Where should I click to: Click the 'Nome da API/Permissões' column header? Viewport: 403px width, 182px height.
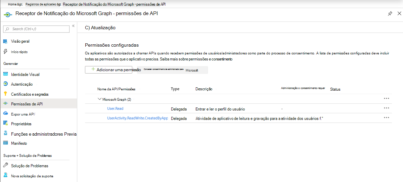(x=116, y=89)
